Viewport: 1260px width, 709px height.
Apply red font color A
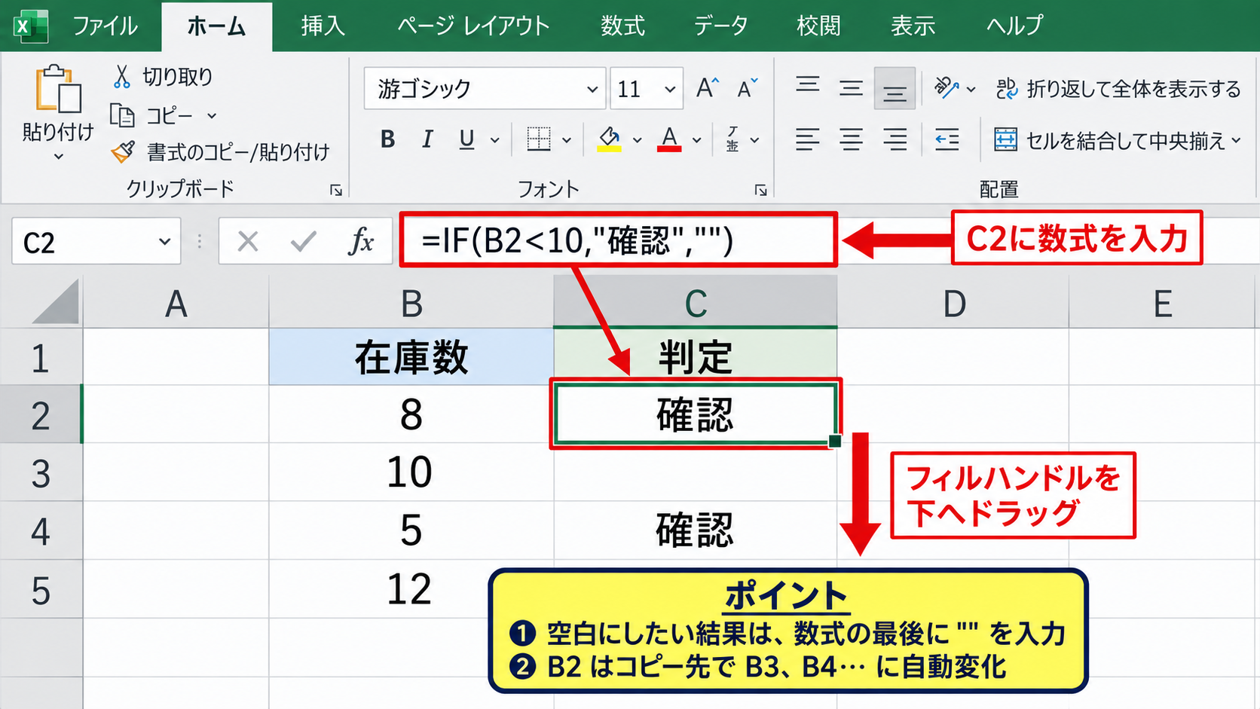(669, 139)
